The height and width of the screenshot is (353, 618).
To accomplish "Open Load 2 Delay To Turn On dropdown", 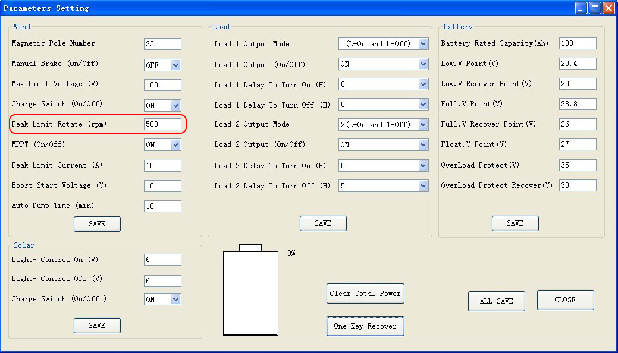I will [x=384, y=165].
